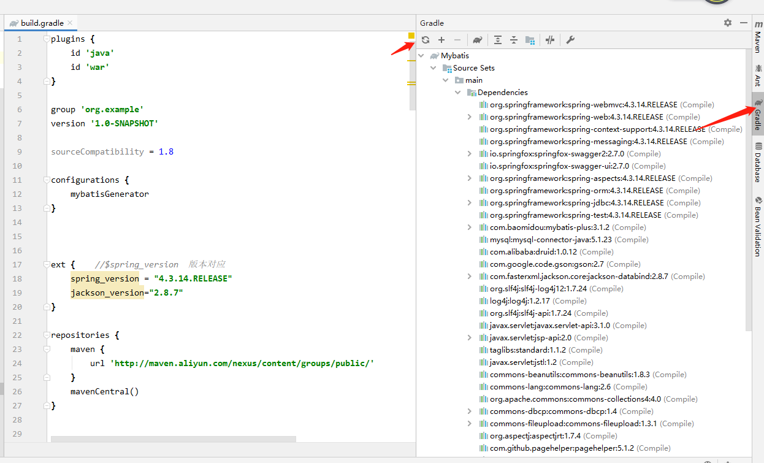Viewport: 764px width, 463px height.
Task: Open Gradle build tool settings wrench
Action: [x=570, y=40]
